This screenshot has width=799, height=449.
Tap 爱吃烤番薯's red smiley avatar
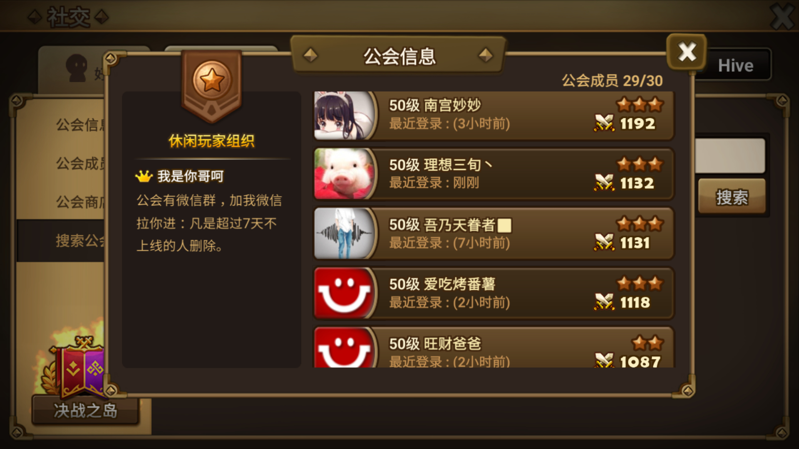344,293
